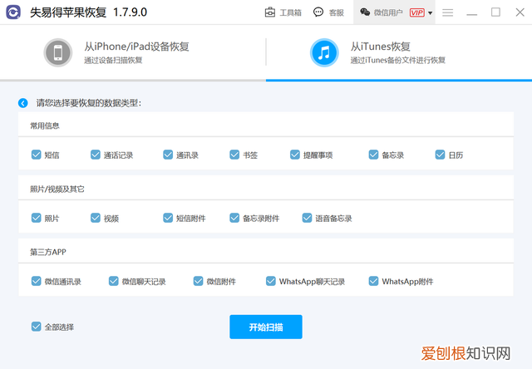The width and height of the screenshot is (532, 369).
Task: Expand the 微信用户 dropdown arrow
Action: click(x=430, y=13)
